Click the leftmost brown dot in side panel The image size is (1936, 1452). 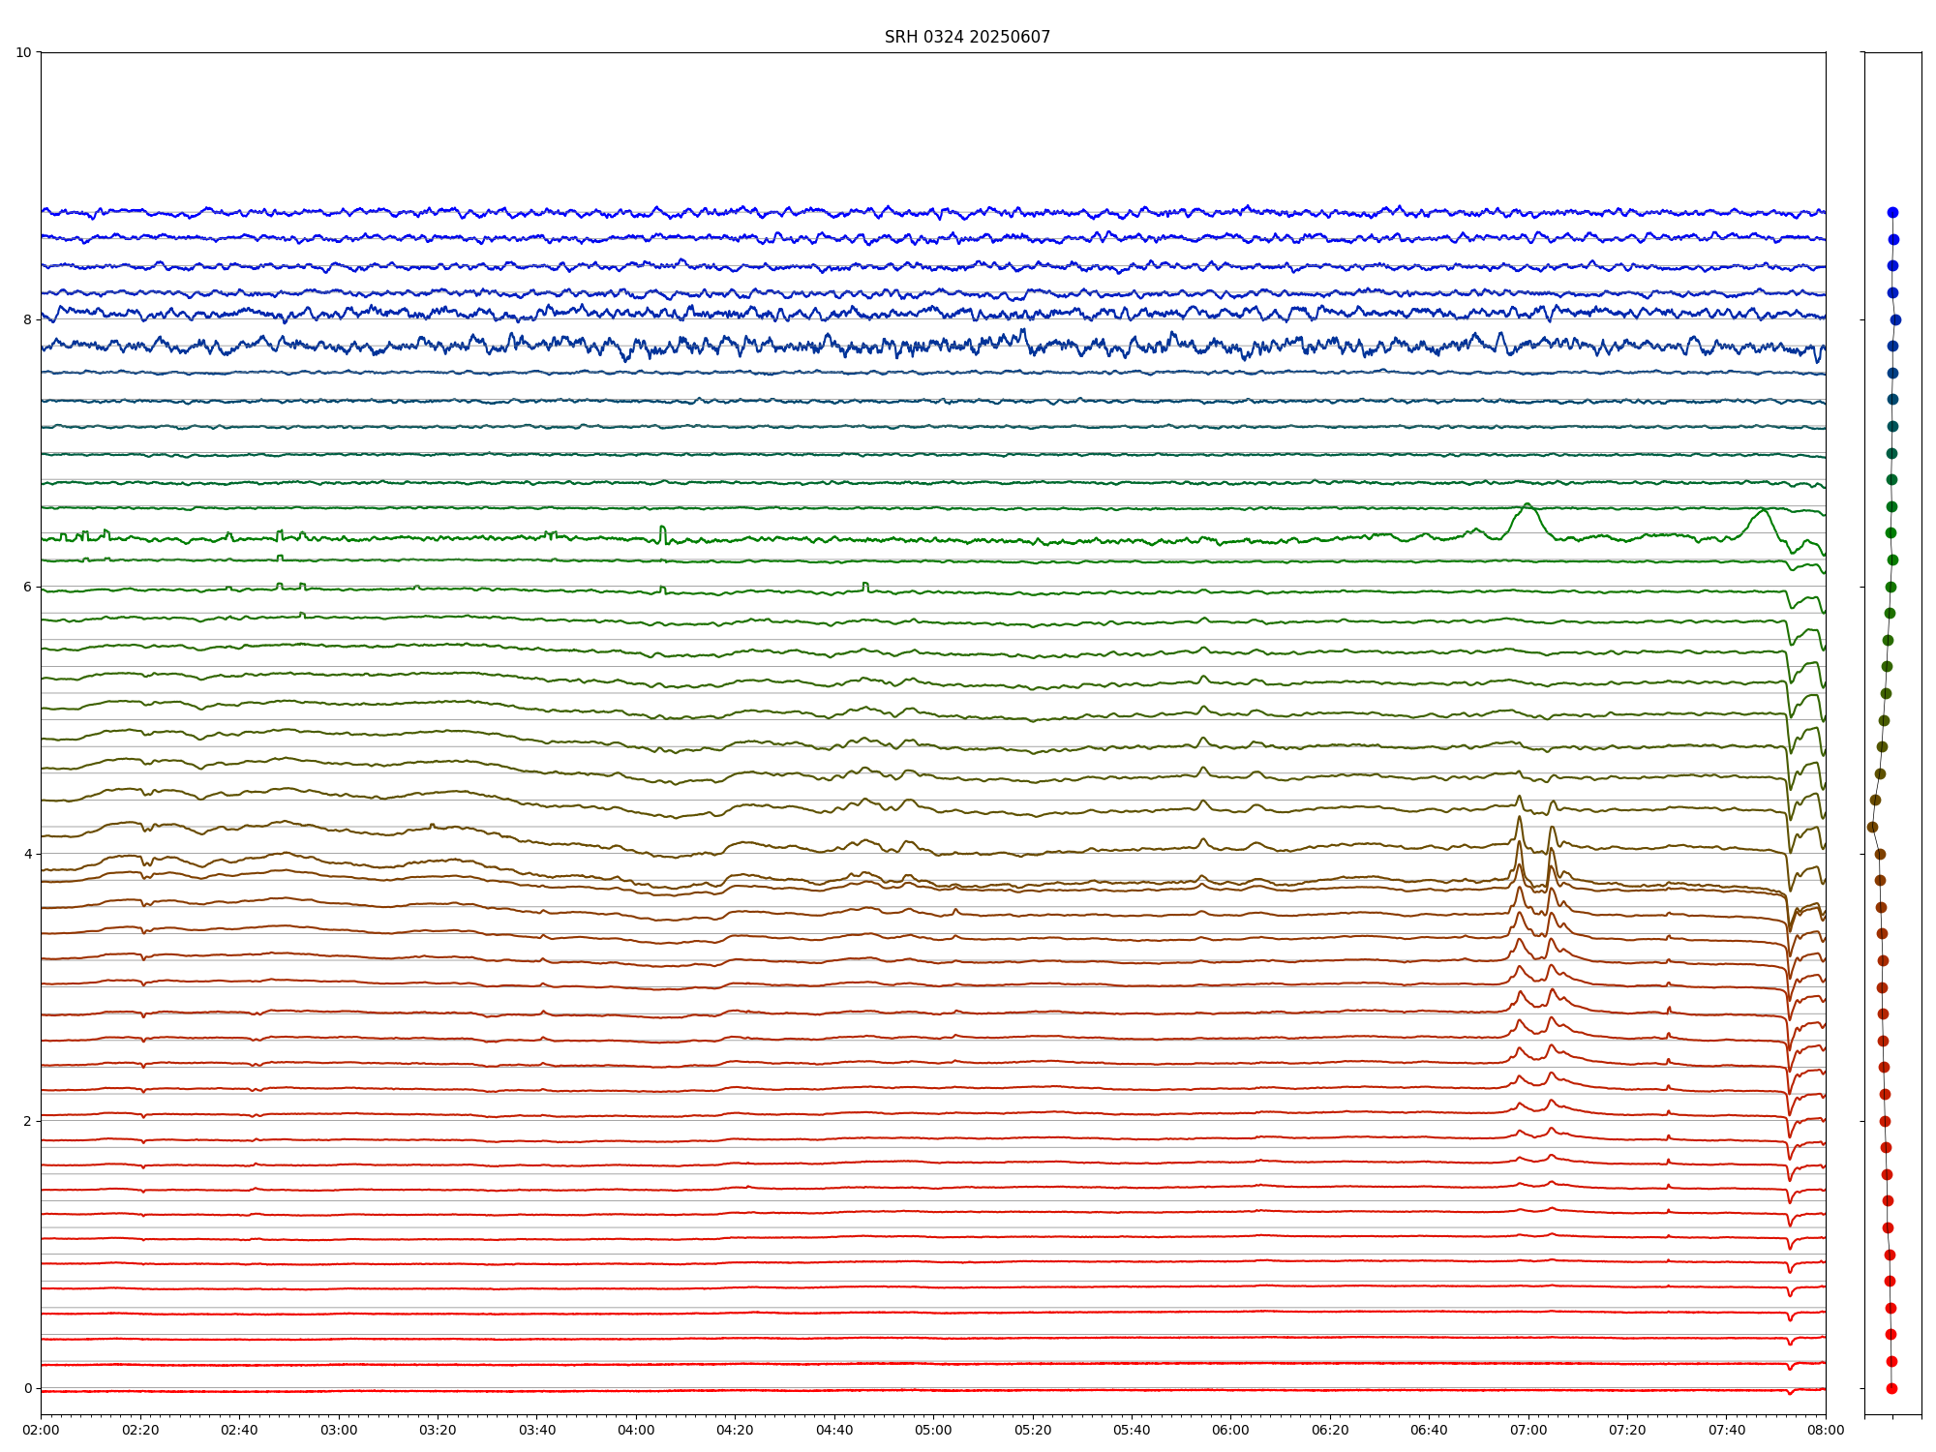coord(1872,827)
